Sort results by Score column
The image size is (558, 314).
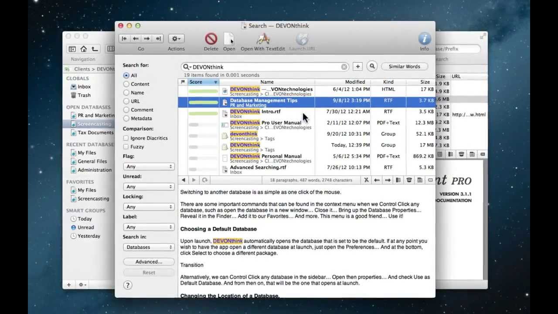click(x=203, y=82)
